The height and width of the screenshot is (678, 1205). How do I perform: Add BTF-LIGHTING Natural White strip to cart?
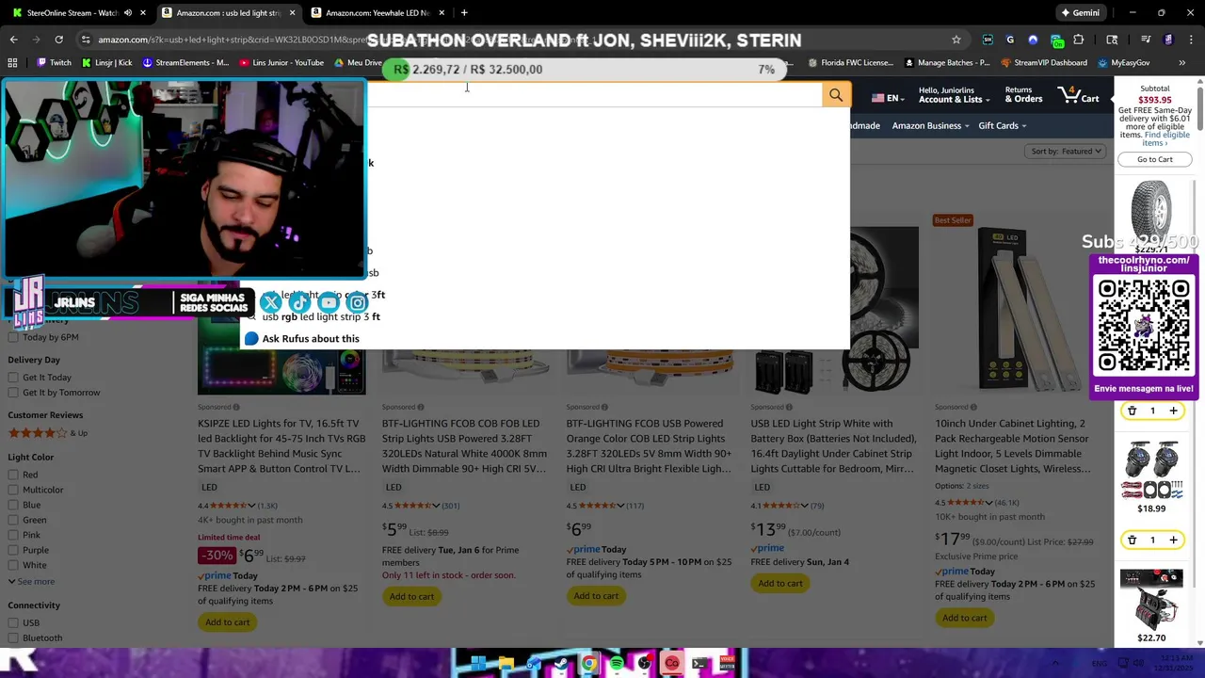411,596
